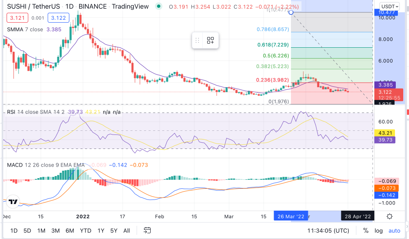This screenshot has height=239, width=409.
Task: Click the add-panel grid icon in floating toolbar
Action: [210, 40]
